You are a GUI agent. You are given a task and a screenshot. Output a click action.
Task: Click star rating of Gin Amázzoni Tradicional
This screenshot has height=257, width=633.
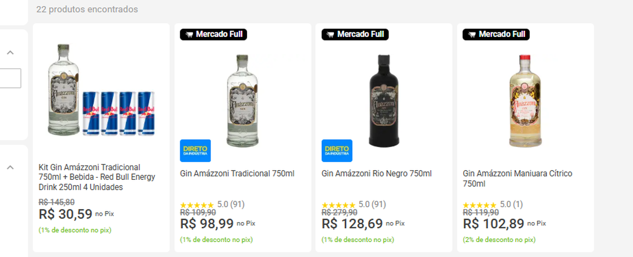pyautogui.click(x=197, y=205)
